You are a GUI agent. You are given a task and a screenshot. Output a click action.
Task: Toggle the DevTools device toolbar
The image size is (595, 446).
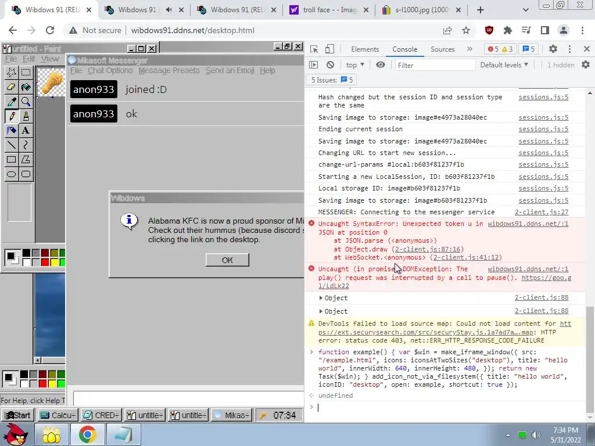[x=329, y=49]
